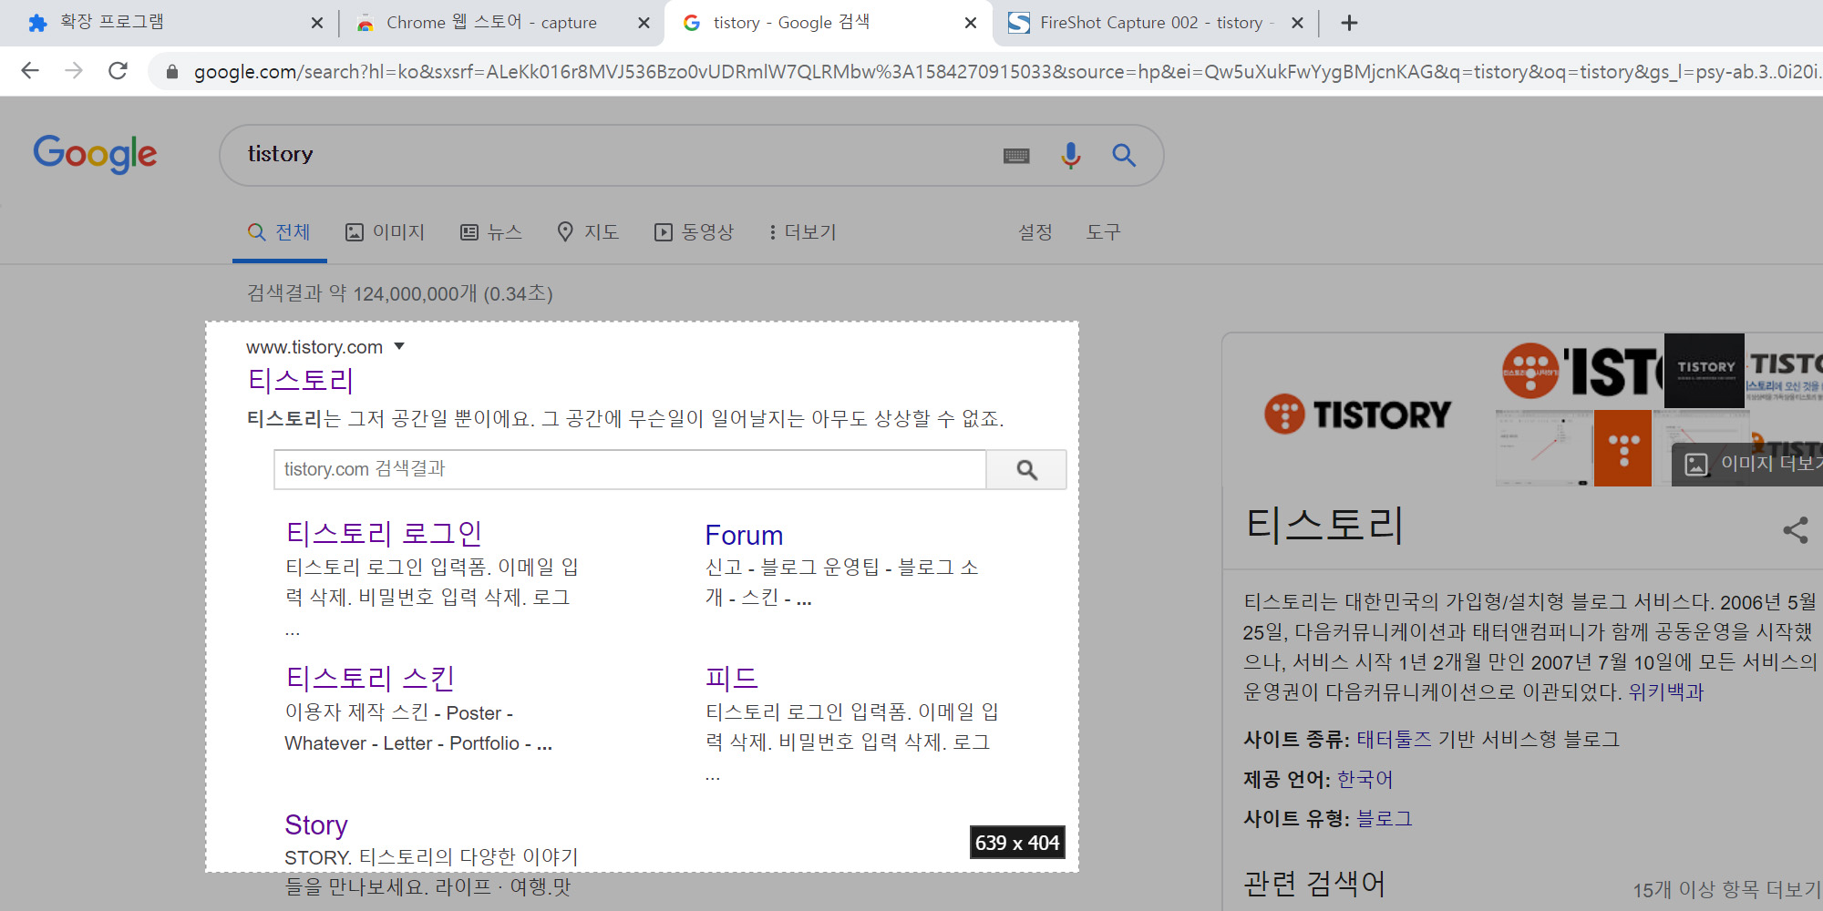
Task: Open the 위키백과 link
Action: click(1666, 692)
